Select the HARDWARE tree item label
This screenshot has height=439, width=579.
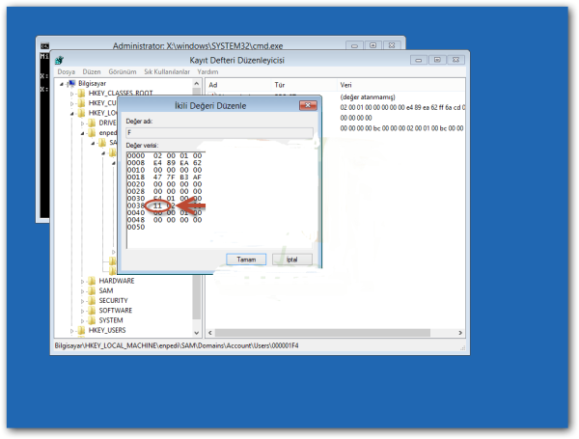(117, 281)
